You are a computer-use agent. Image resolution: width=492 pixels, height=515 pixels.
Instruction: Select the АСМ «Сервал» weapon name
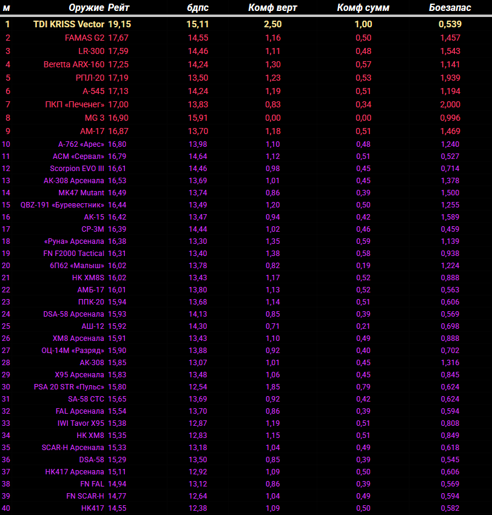[78, 157]
